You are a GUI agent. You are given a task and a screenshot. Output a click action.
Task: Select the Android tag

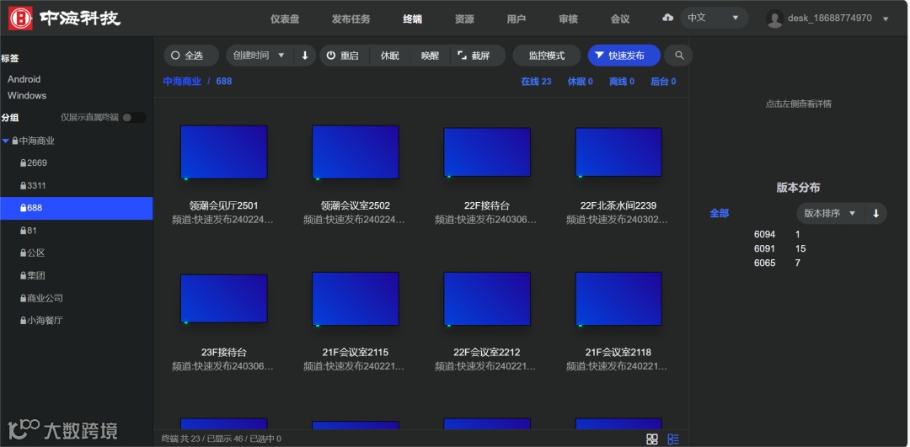pyautogui.click(x=24, y=79)
